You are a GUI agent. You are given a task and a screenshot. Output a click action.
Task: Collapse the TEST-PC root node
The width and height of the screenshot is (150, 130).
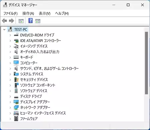coord(4,30)
